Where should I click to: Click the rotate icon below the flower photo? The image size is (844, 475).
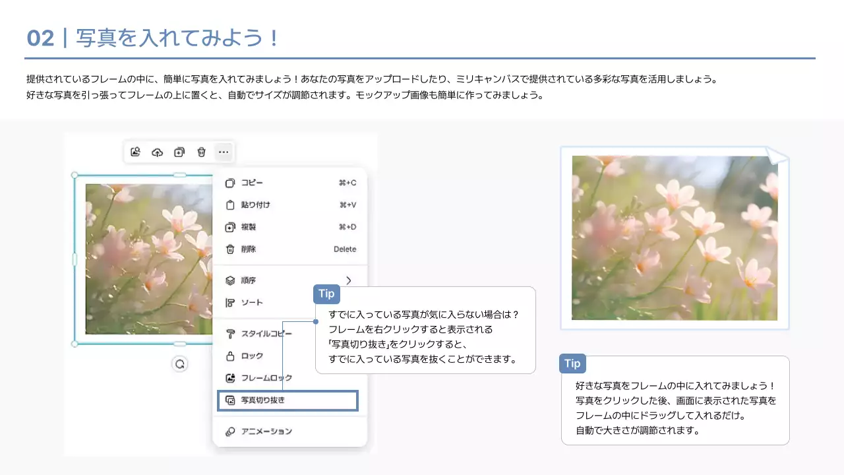180,364
